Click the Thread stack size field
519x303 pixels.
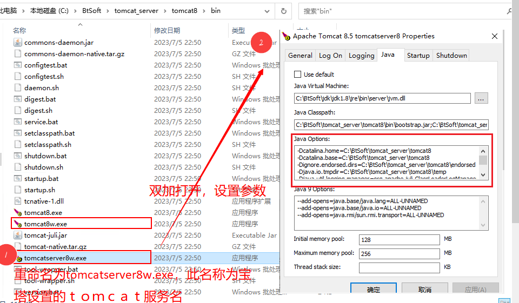(399, 267)
